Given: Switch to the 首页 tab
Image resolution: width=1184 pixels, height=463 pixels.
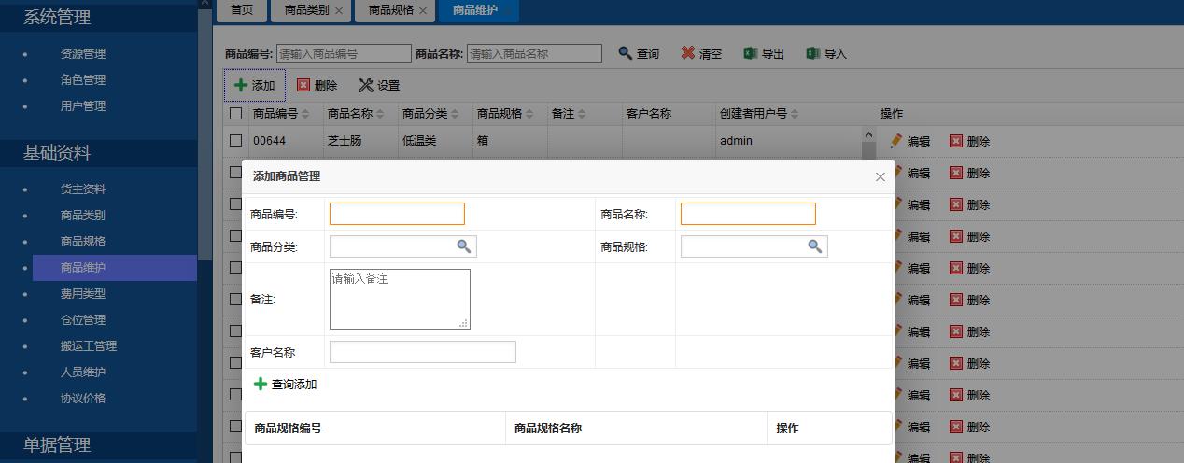Looking at the screenshot, I should tap(241, 10).
